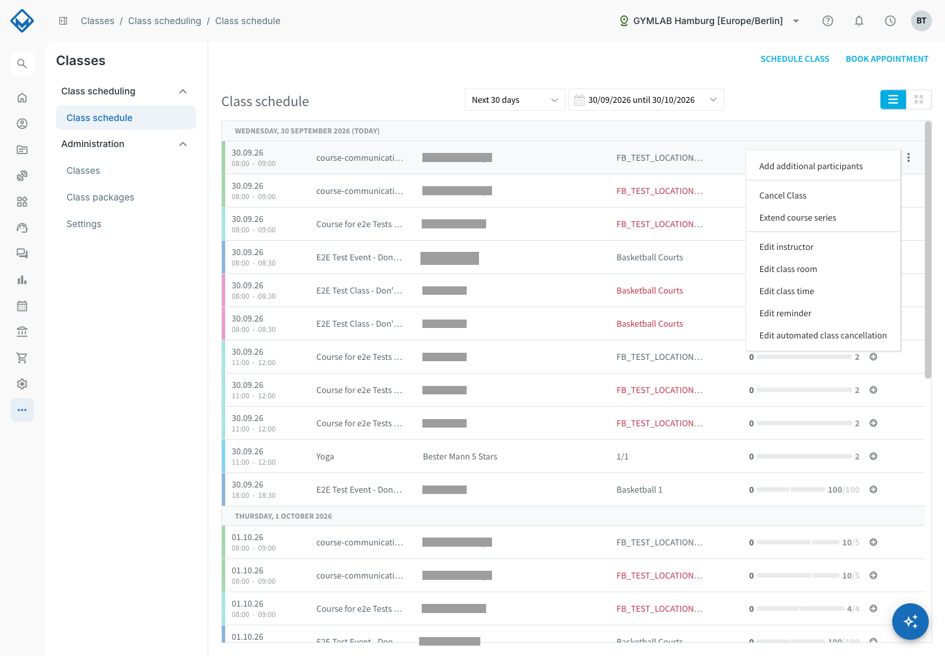The width and height of the screenshot is (945, 656).
Task: Click the clock history icon
Action: coord(890,21)
